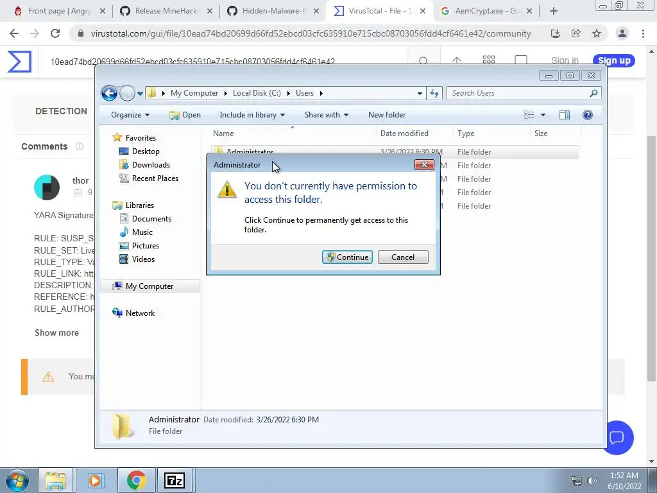Open Chrome from taskbar
The height and width of the screenshot is (493, 657).
(136, 480)
